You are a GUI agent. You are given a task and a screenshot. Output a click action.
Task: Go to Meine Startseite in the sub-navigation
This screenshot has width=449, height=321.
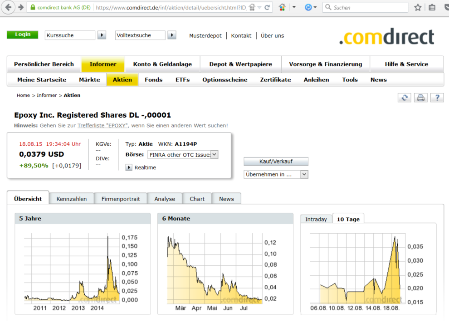(42, 80)
